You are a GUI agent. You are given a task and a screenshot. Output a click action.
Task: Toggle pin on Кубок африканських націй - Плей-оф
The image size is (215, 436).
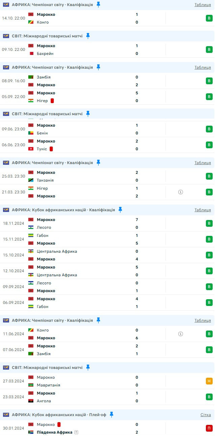coord(112,415)
